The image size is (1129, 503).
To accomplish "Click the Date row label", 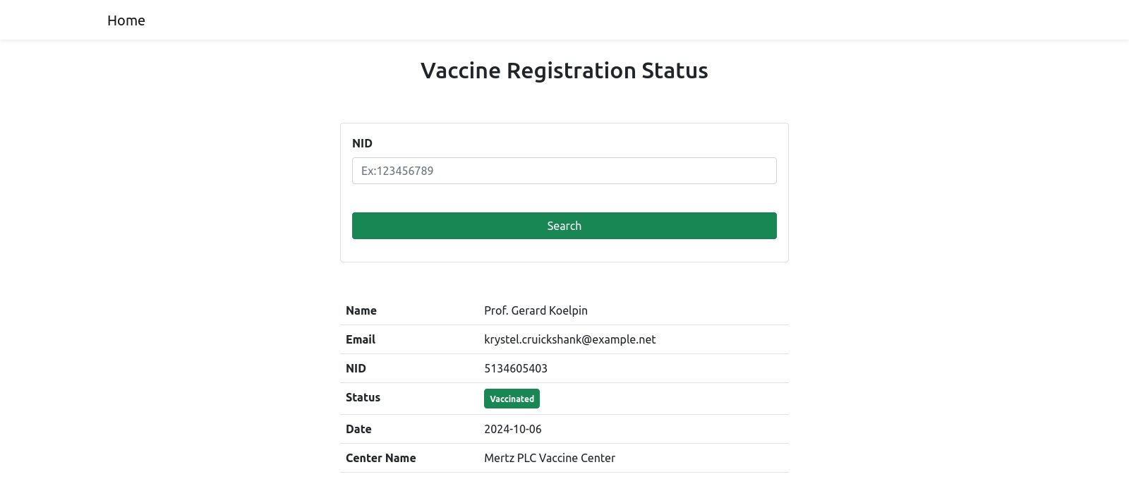I will click(358, 429).
